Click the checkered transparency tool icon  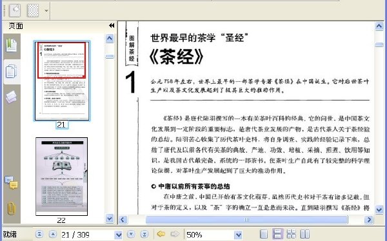point(33,10)
